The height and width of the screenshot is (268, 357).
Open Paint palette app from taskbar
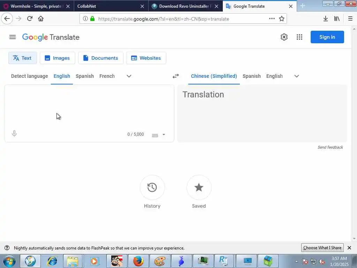[160, 261]
